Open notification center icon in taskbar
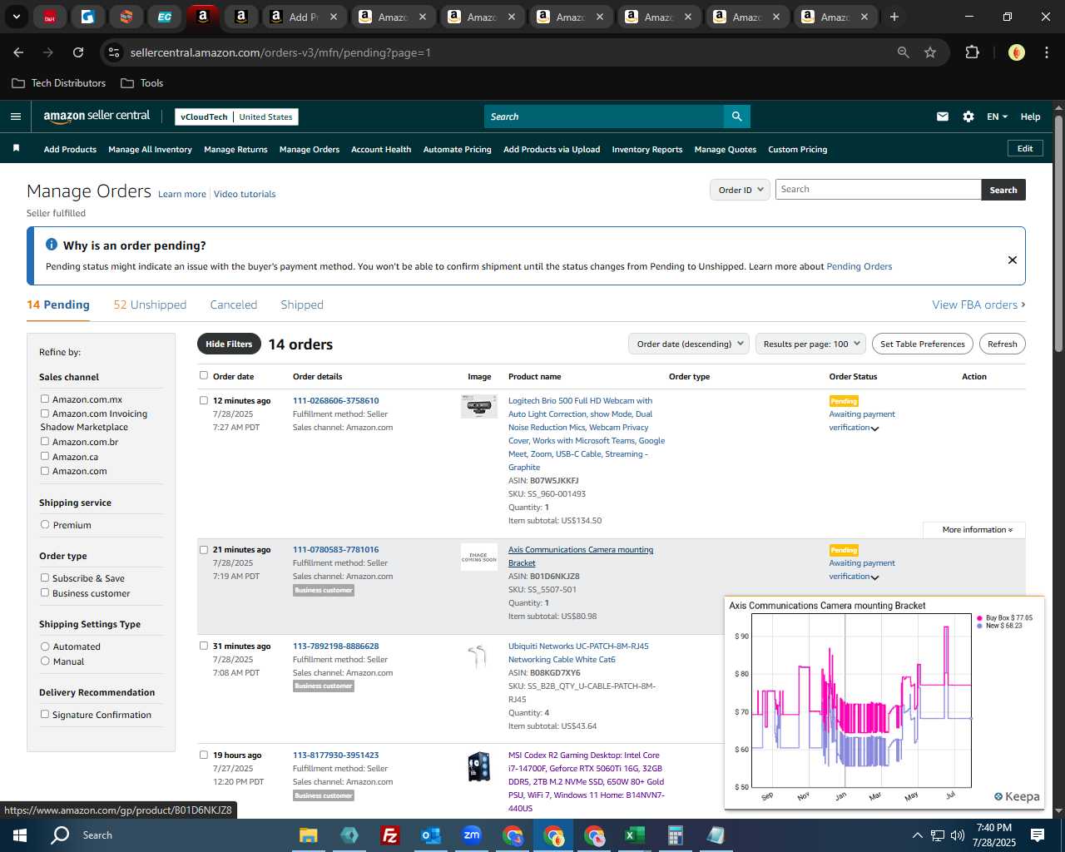Image resolution: width=1065 pixels, height=852 pixels. point(1038,835)
